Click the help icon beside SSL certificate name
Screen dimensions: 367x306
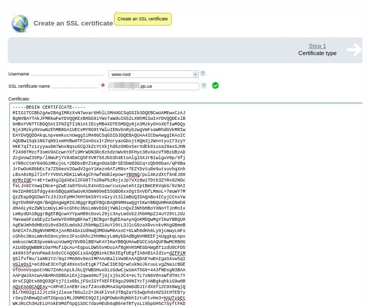(x=204, y=86)
